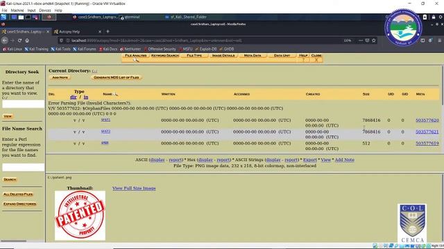Viewport: 444px width, 249px height.
Task: Click ASCII Strings report link
Action: pyautogui.click(x=291, y=160)
